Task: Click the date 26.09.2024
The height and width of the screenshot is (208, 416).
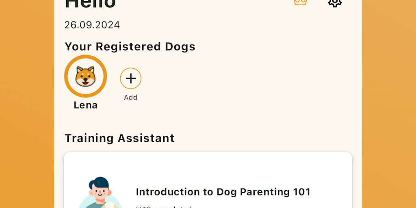Action: (x=92, y=25)
